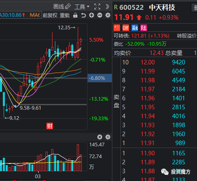Click the 9.58-9.61 gap annotation

[x=31, y=108]
